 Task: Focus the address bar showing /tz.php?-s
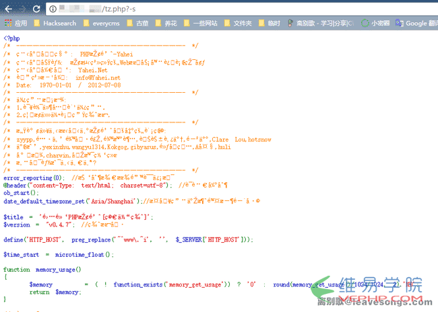pos(242,9)
